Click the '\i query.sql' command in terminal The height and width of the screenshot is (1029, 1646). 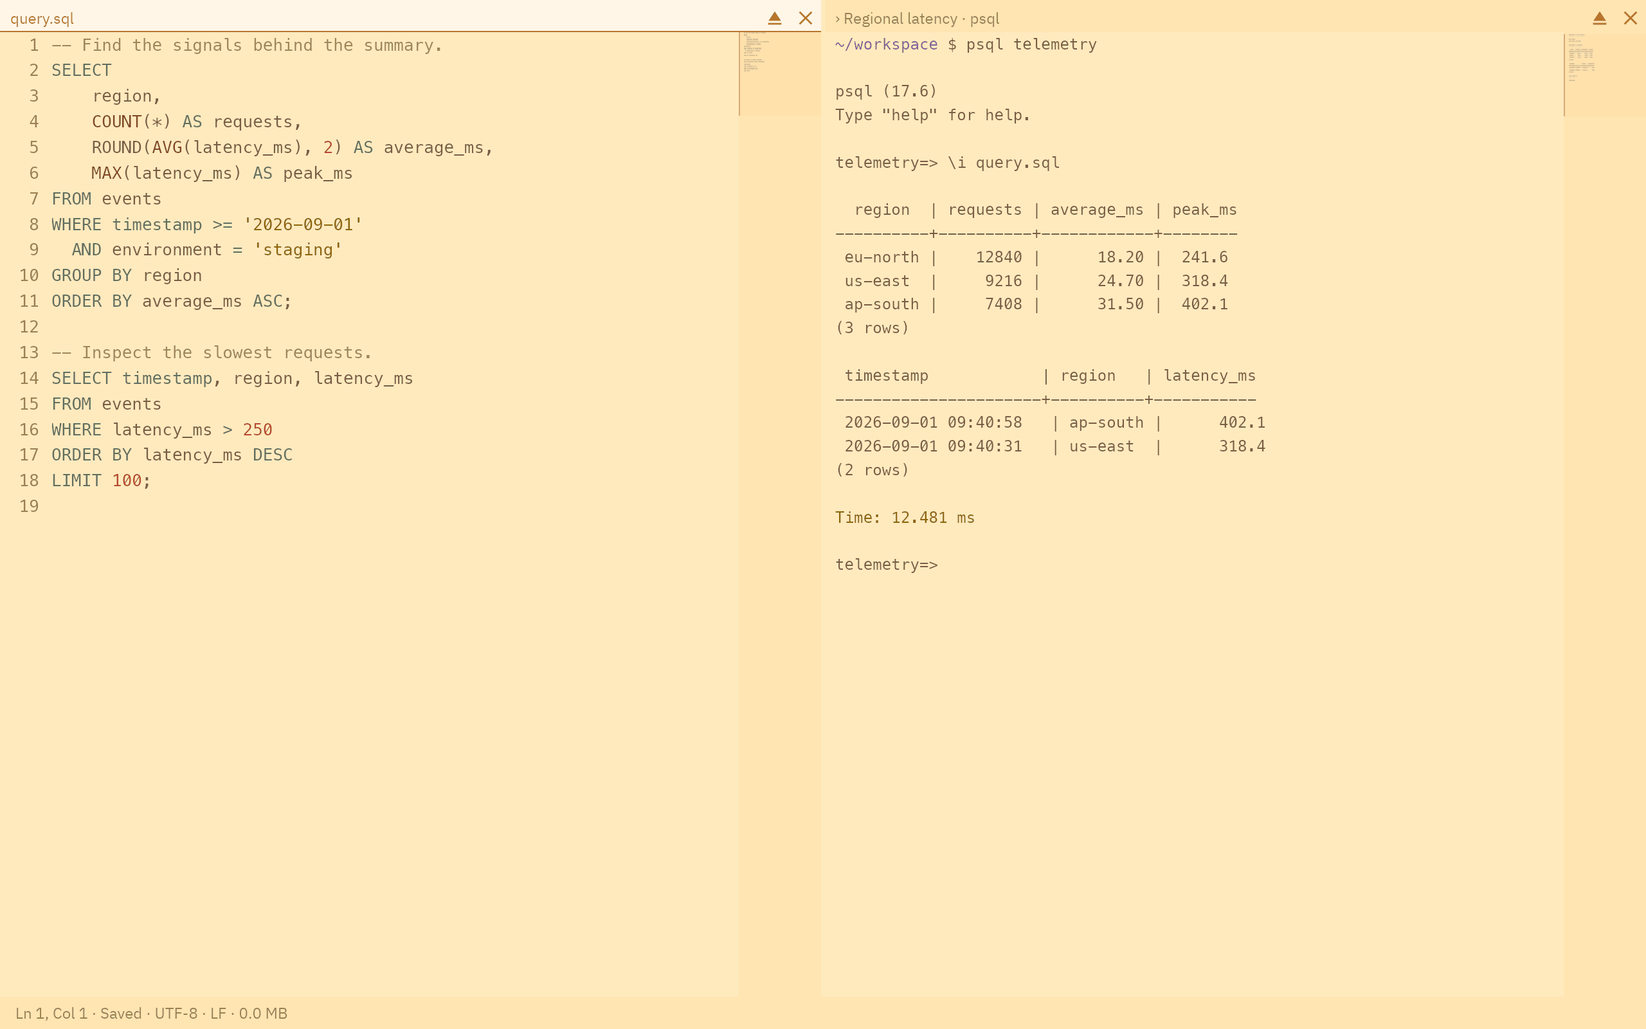point(1003,163)
